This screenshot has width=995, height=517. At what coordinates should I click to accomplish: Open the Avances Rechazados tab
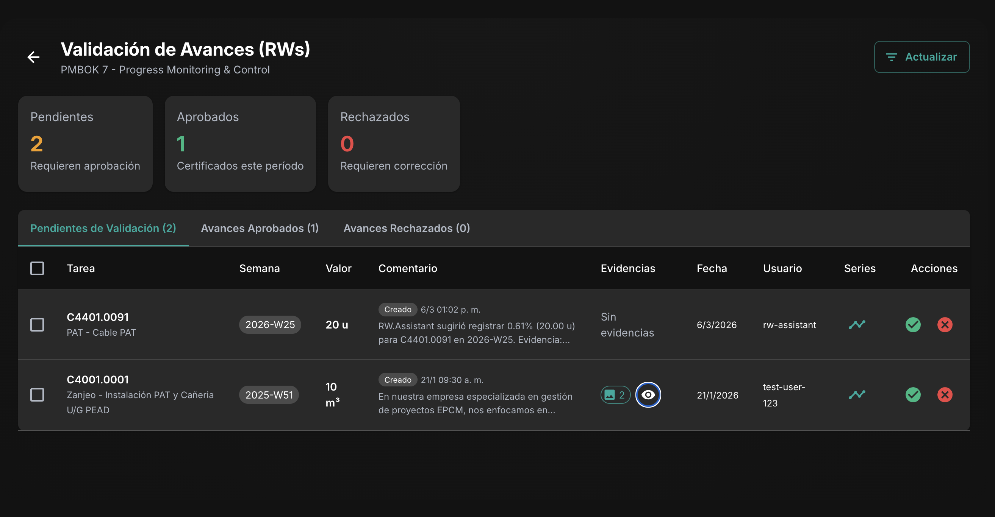tap(406, 228)
